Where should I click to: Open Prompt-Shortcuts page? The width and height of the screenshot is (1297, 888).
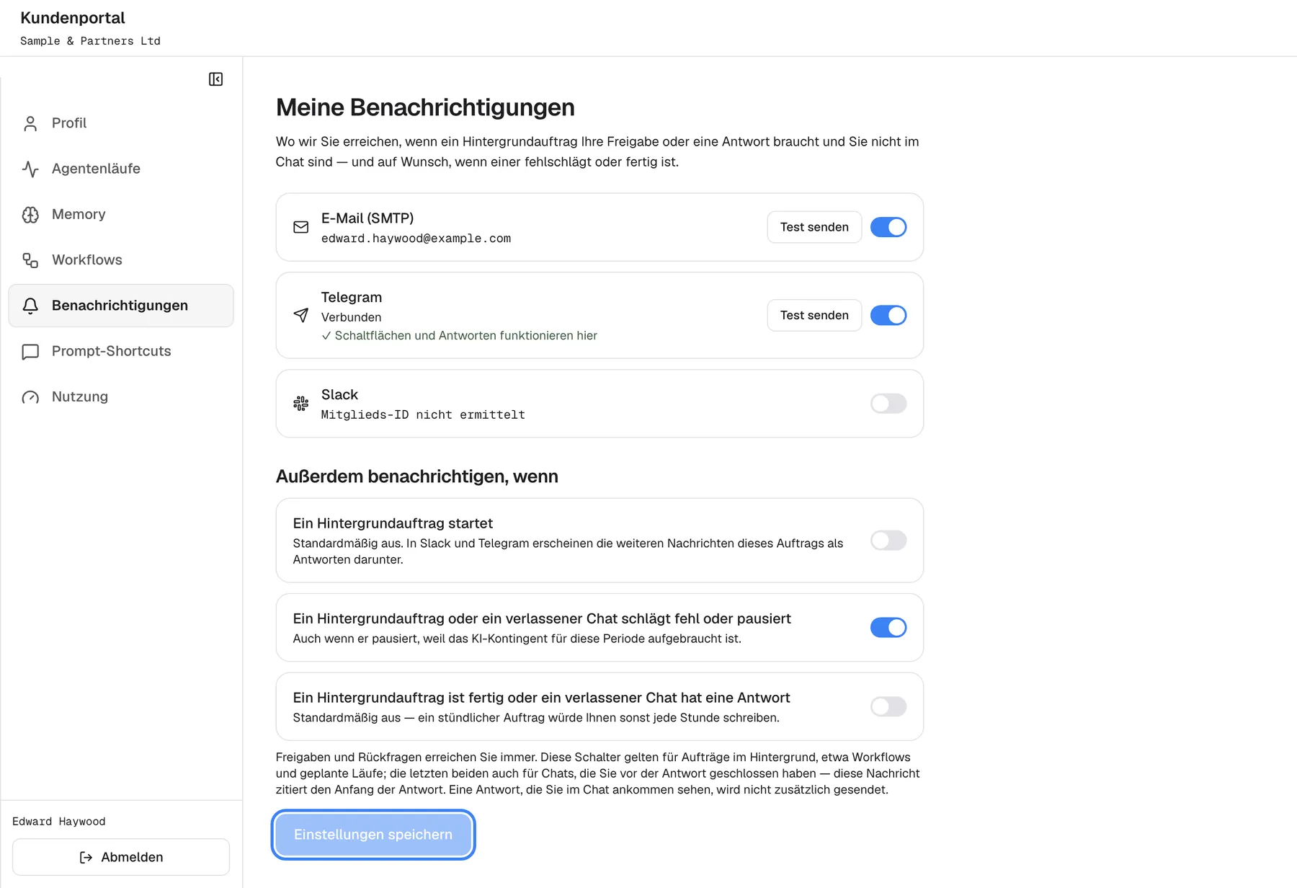point(121,352)
